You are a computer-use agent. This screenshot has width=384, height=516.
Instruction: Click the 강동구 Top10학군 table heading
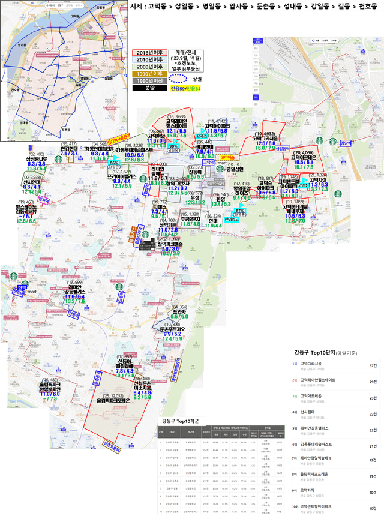click(179, 422)
